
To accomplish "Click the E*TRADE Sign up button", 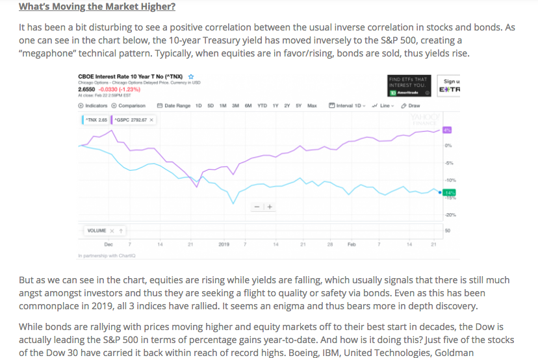I will coord(450,84).
